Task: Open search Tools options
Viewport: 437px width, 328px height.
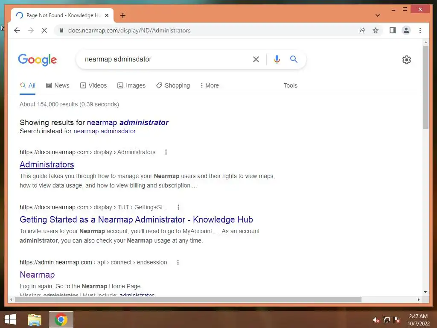Action: [x=290, y=85]
